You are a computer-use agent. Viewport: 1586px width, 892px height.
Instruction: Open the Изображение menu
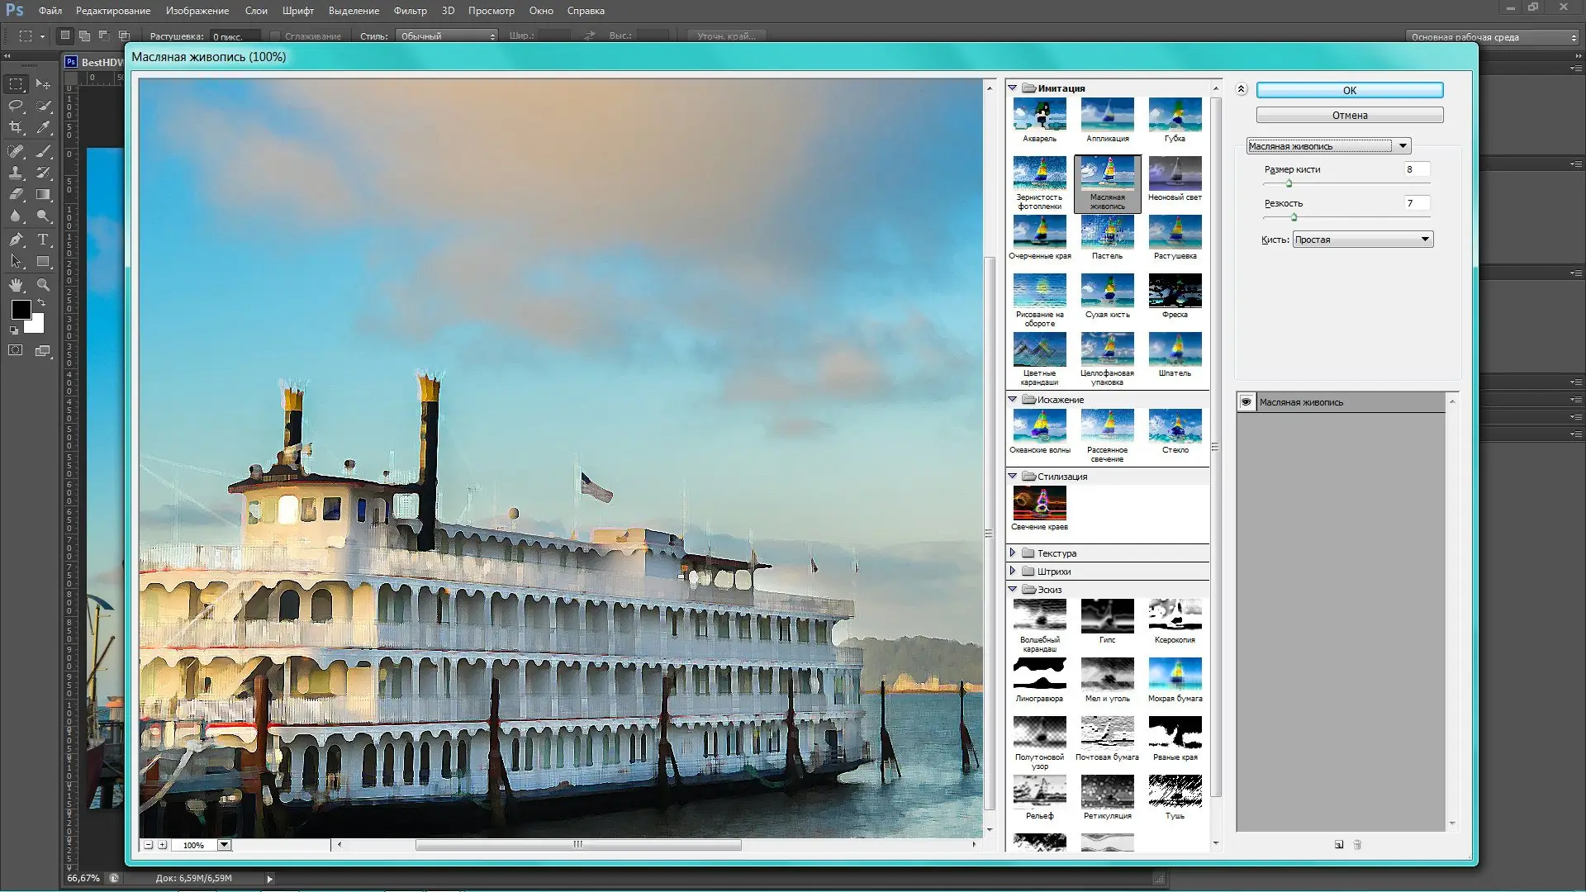(197, 11)
